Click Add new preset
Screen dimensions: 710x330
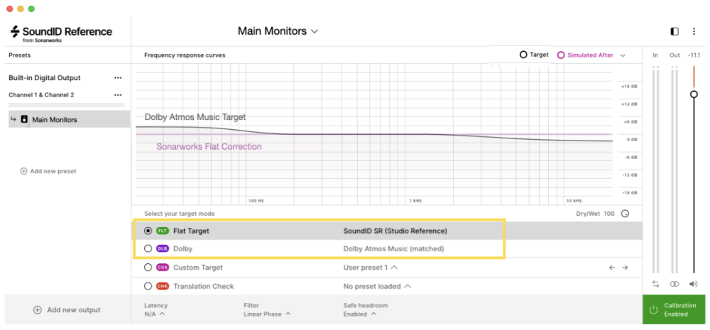(x=48, y=171)
